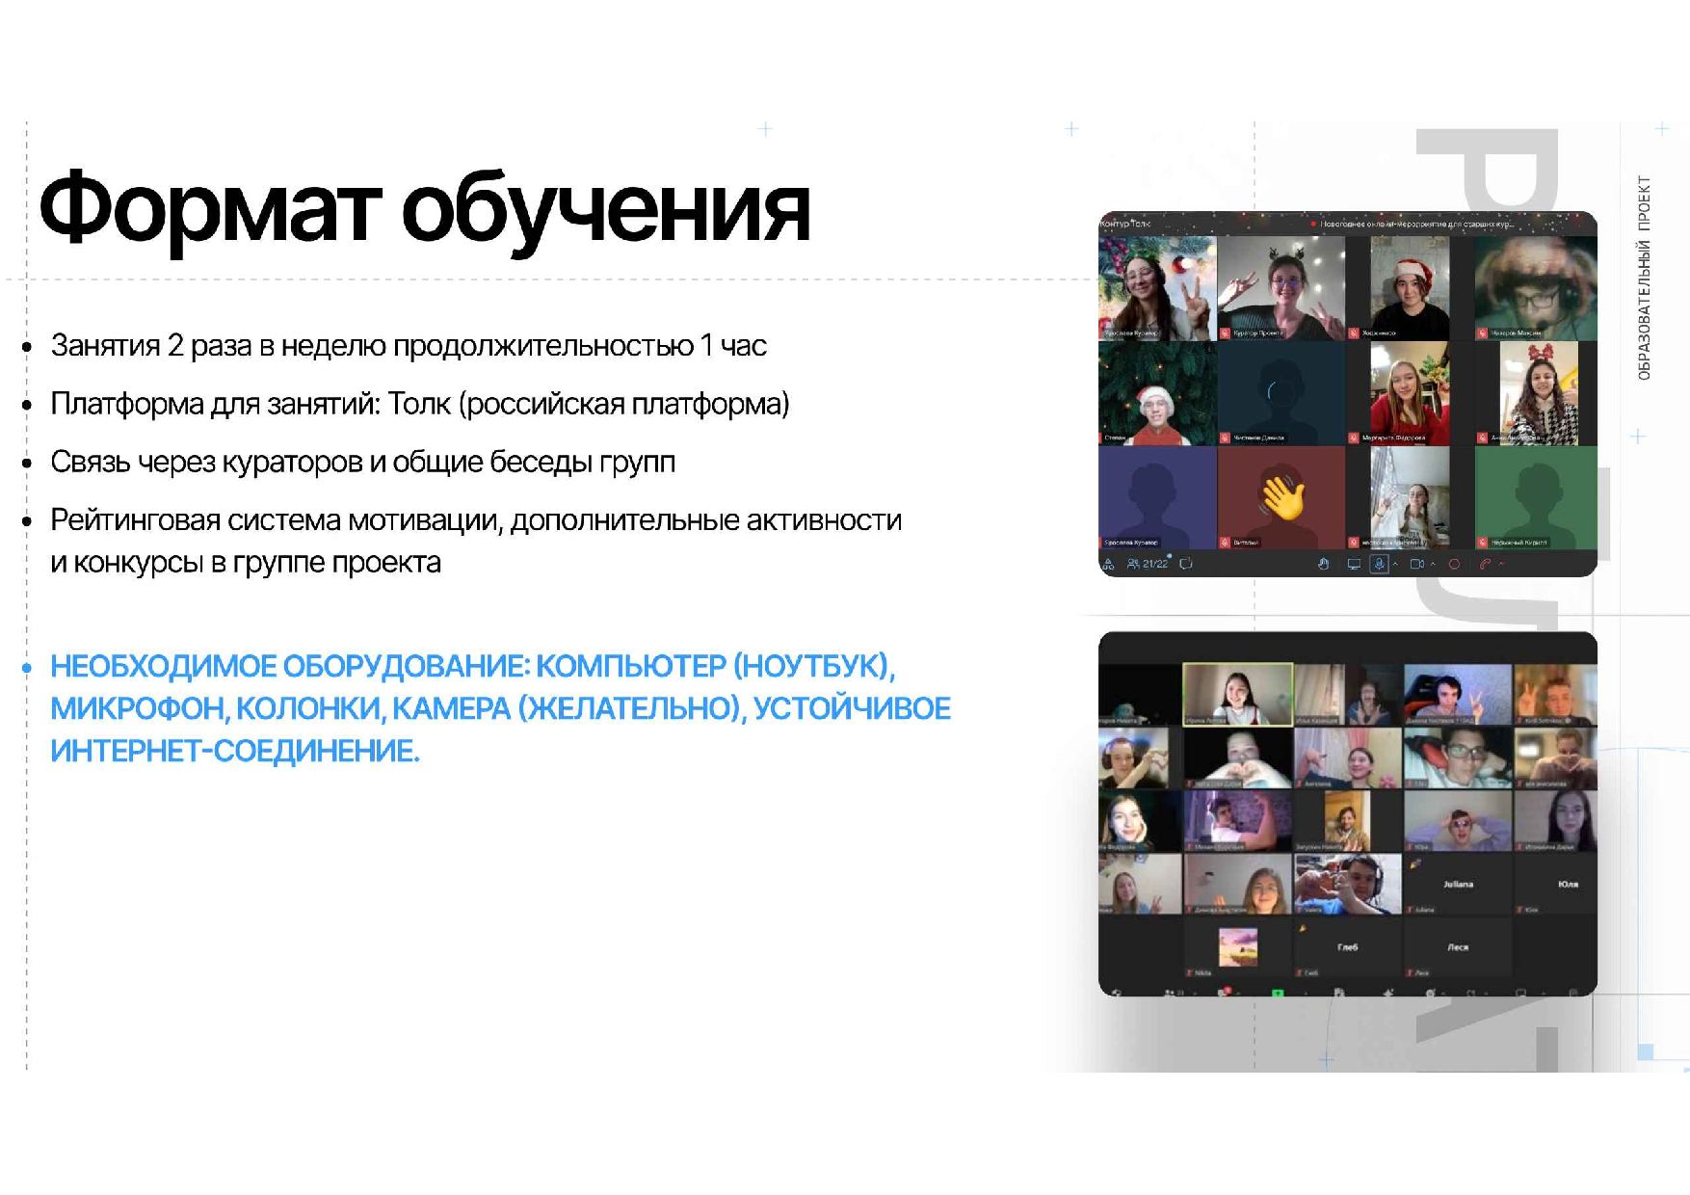1690x1195 pixels.
Task: Click the shapes icon in bottom-left of Толк
Action: [x=1108, y=565]
